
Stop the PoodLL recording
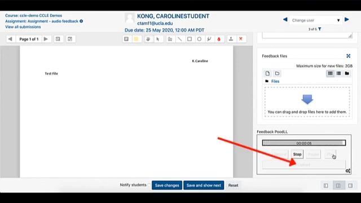297,154
